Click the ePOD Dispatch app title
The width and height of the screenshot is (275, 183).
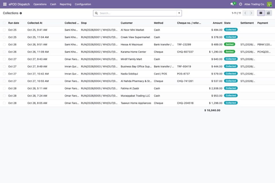(x=19, y=4)
